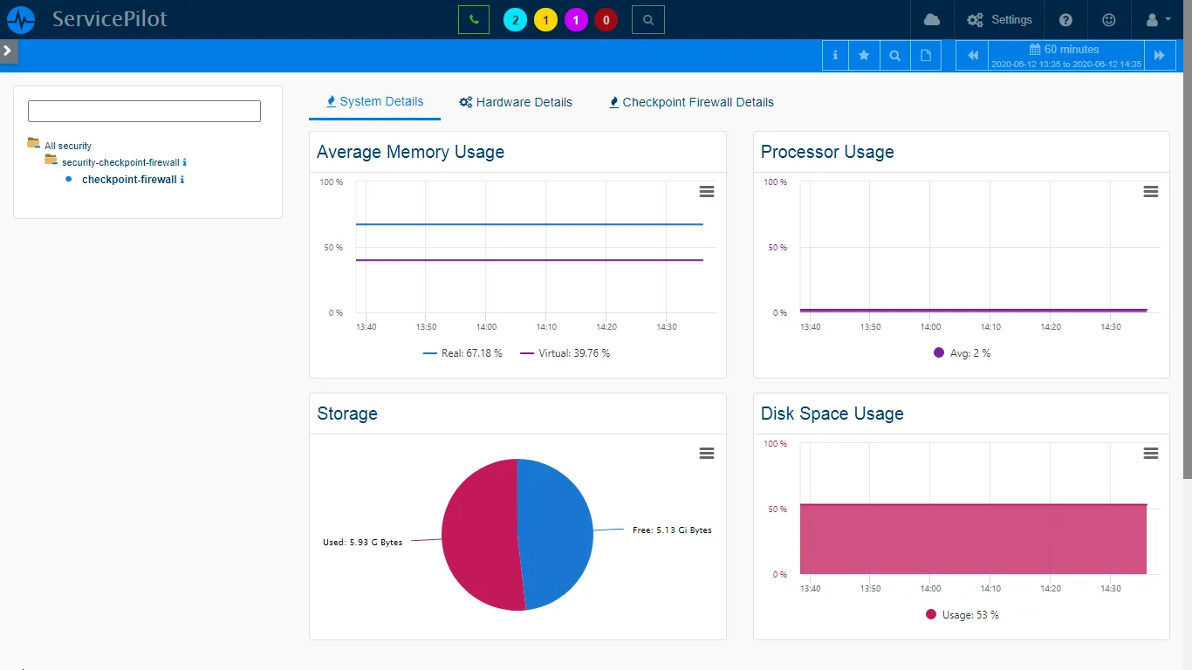
Task: Expand the left sidebar panel arrow
Action: point(8,51)
